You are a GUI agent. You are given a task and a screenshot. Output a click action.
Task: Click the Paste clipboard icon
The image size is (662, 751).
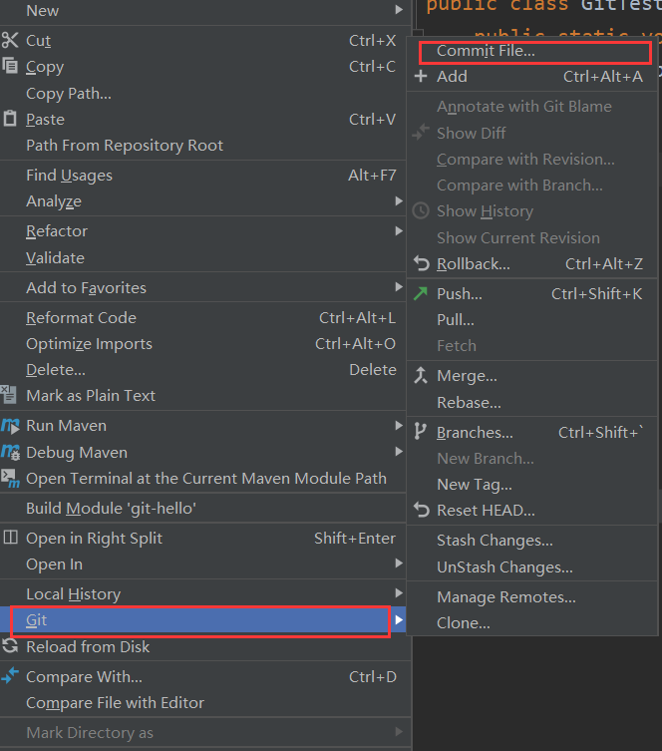[x=10, y=119]
